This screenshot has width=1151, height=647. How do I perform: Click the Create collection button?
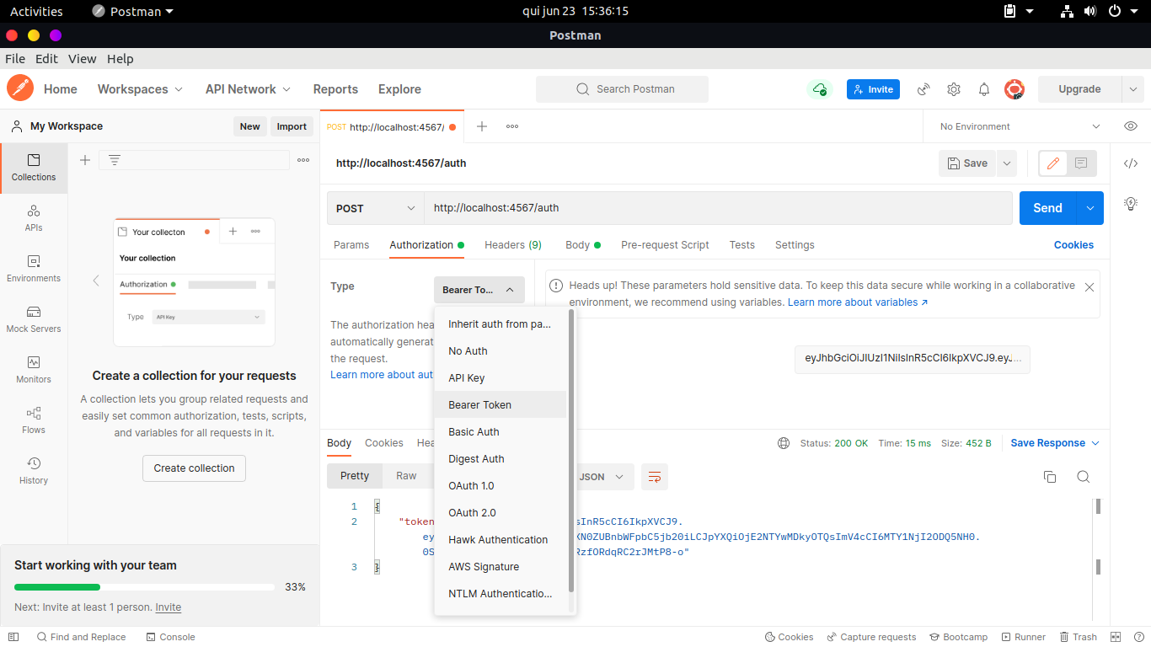[194, 468]
